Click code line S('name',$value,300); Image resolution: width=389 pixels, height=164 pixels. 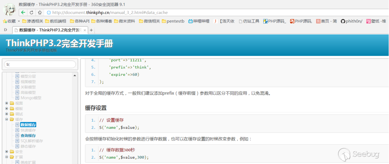[x=124, y=157]
